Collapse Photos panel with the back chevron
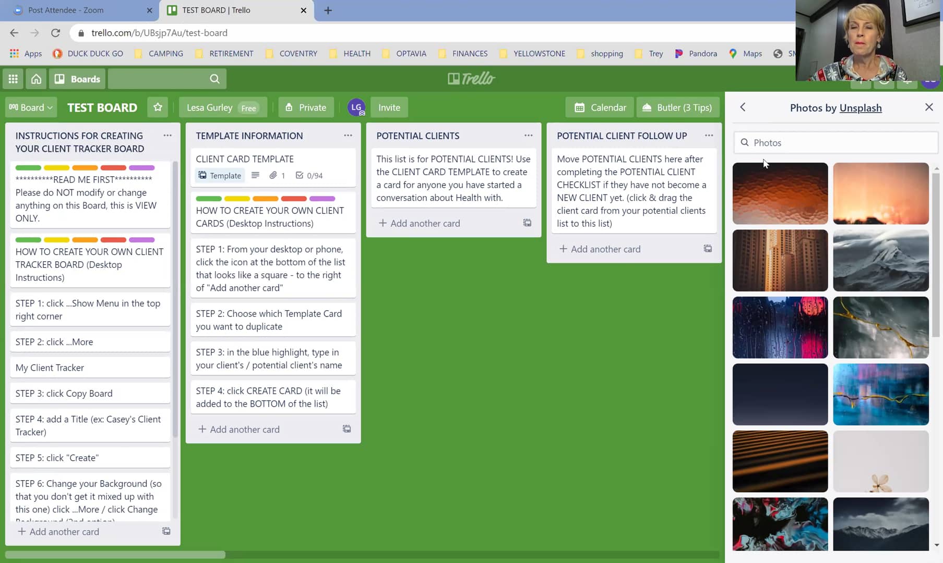Screen dimensions: 943x563 [743, 107]
